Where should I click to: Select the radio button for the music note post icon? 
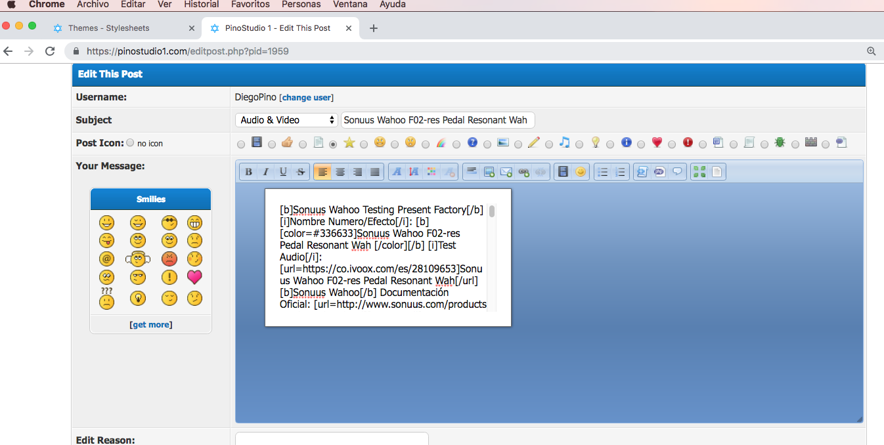(549, 144)
